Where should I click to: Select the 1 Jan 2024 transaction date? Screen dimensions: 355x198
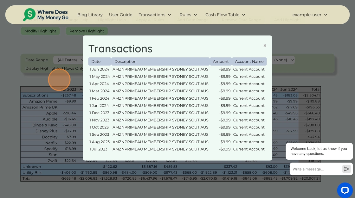99,106
